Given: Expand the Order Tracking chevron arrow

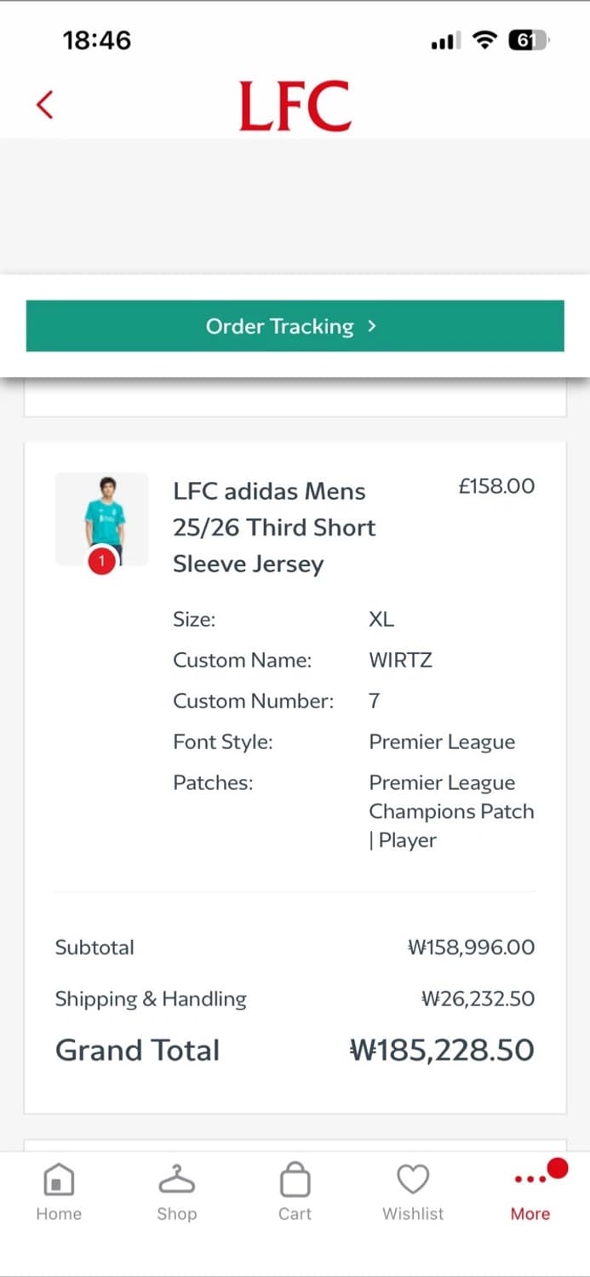Looking at the screenshot, I should click(x=372, y=325).
